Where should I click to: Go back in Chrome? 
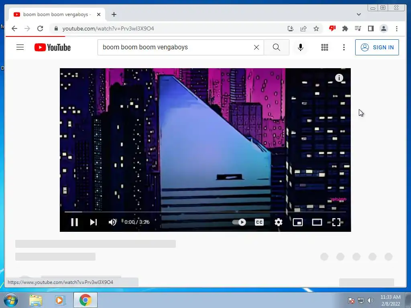point(14,28)
